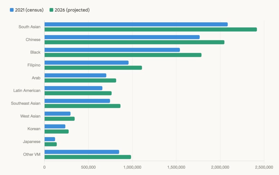Screen dimensions: 279x175
Task: Click the Filipino 2021 census bar
Action: (x=86, y=63)
